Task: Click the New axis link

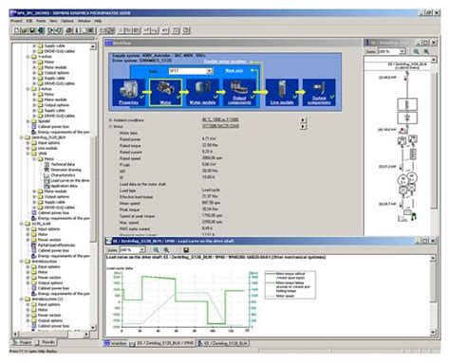Action: 234,70
